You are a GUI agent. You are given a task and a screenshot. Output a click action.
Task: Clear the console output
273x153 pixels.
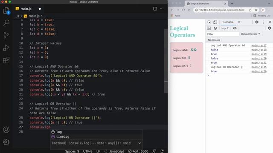[x=215, y=28]
